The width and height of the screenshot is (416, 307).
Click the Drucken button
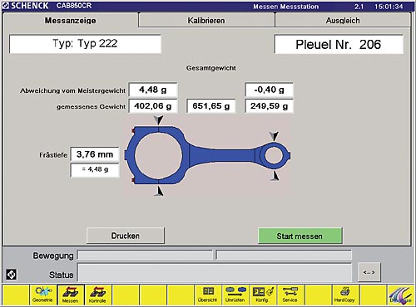click(x=126, y=236)
